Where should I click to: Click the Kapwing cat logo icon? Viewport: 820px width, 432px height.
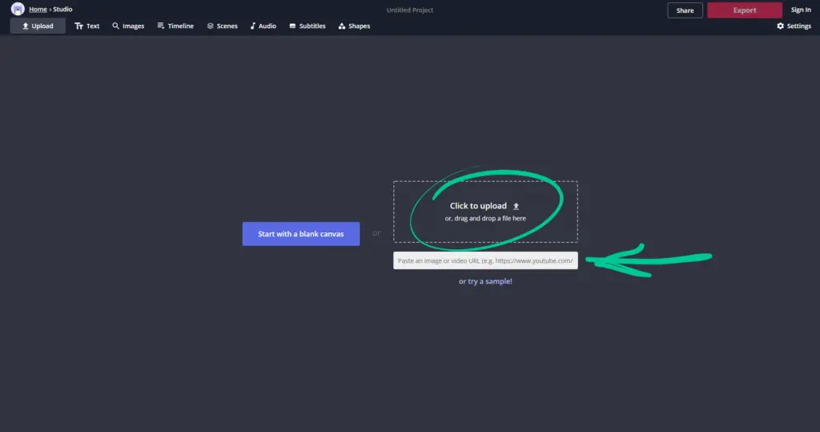17,10
